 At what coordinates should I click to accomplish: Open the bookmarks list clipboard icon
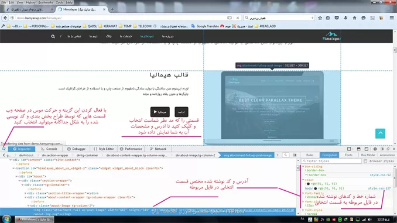pos(328,18)
